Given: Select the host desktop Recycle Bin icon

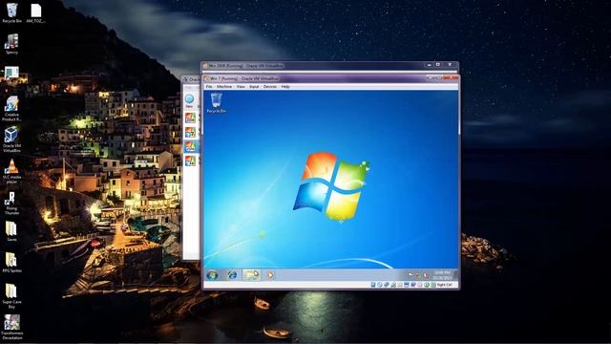Looking at the screenshot, I should tap(11, 12).
